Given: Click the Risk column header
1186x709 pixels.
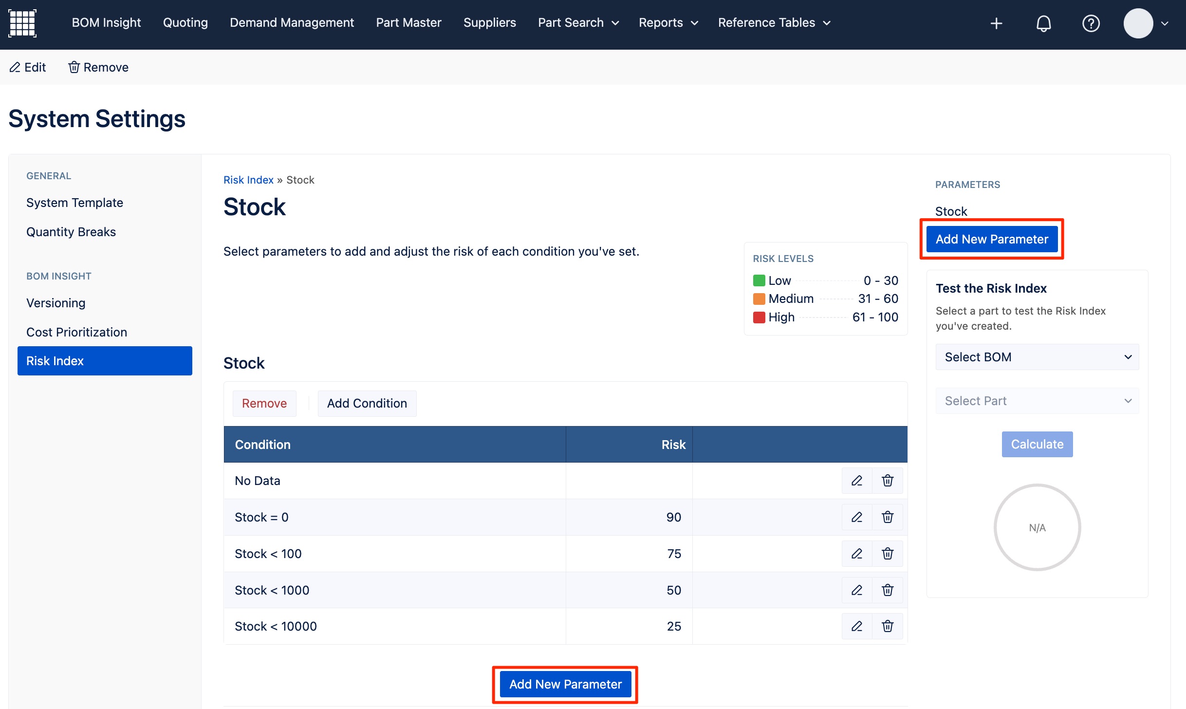Looking at the screenshot, I should tap(629, 445).
